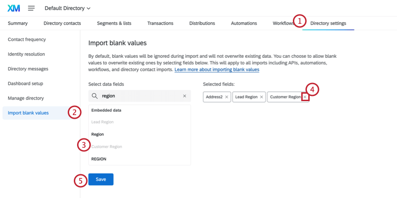Choose the uppercase REGION field option
This screenshot has height=198, width=397.
click(99, 159)
